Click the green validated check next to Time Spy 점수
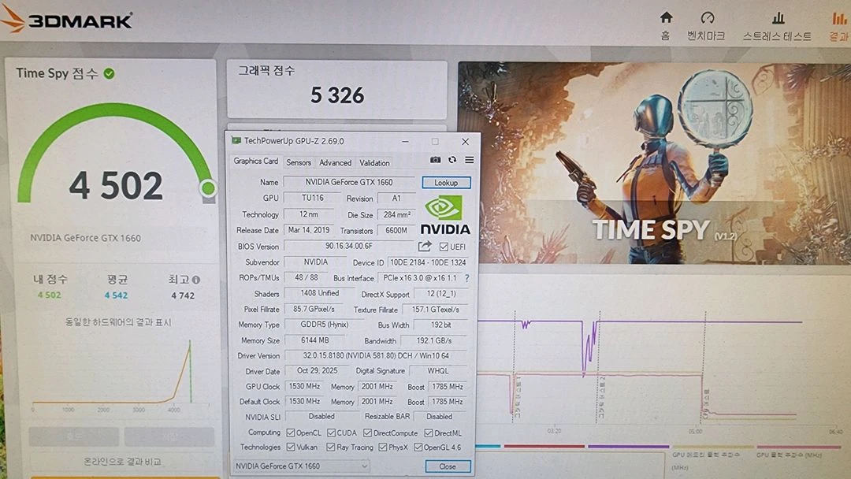 [x=109, y=73]
